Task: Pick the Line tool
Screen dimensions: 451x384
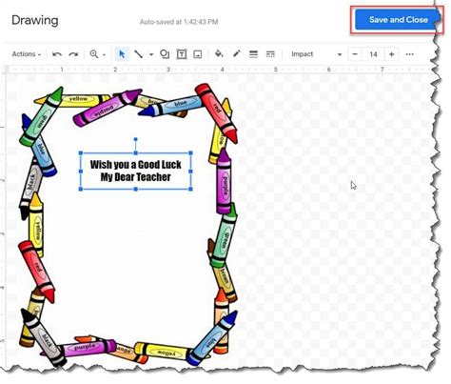Action: 138,54
